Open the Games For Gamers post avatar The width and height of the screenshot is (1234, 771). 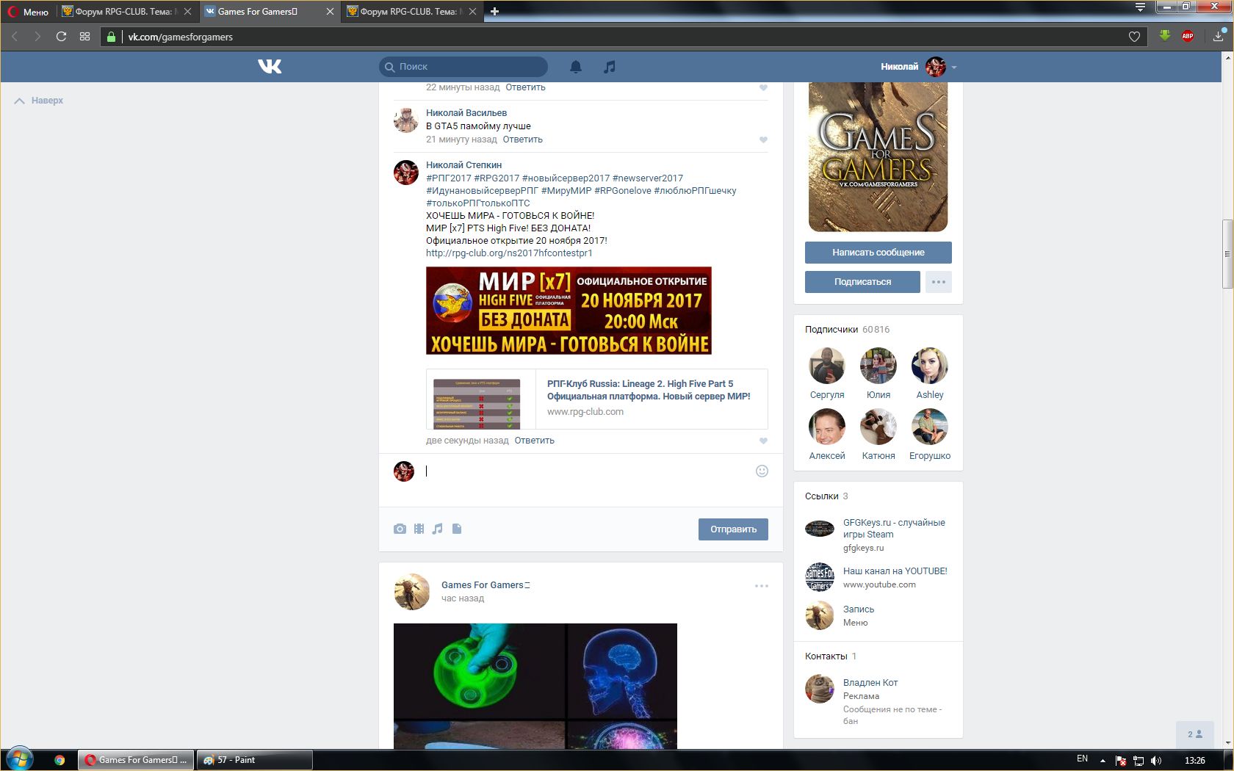click(x=412, y=592)
